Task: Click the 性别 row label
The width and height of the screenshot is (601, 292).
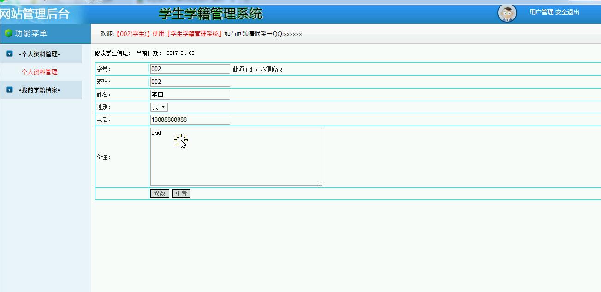Action: pos(104,107)
